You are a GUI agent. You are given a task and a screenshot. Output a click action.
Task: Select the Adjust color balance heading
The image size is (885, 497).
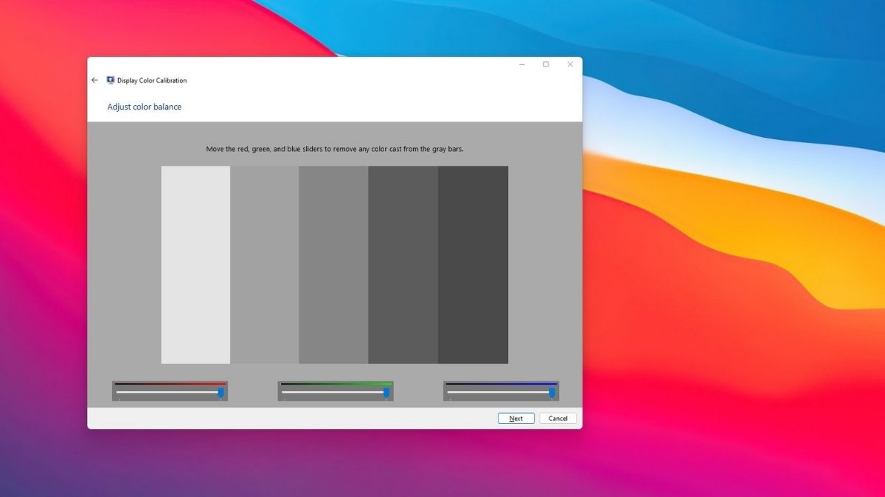144,106
